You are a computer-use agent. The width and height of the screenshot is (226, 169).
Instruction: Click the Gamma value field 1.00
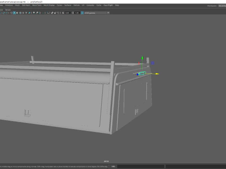point(77,13)
